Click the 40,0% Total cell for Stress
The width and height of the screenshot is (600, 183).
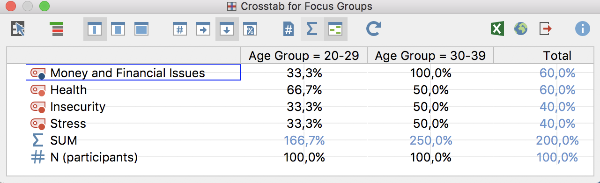(557, 124)
